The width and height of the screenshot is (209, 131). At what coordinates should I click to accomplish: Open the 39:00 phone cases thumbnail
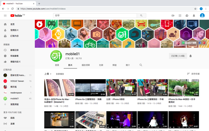click(91, 120)
